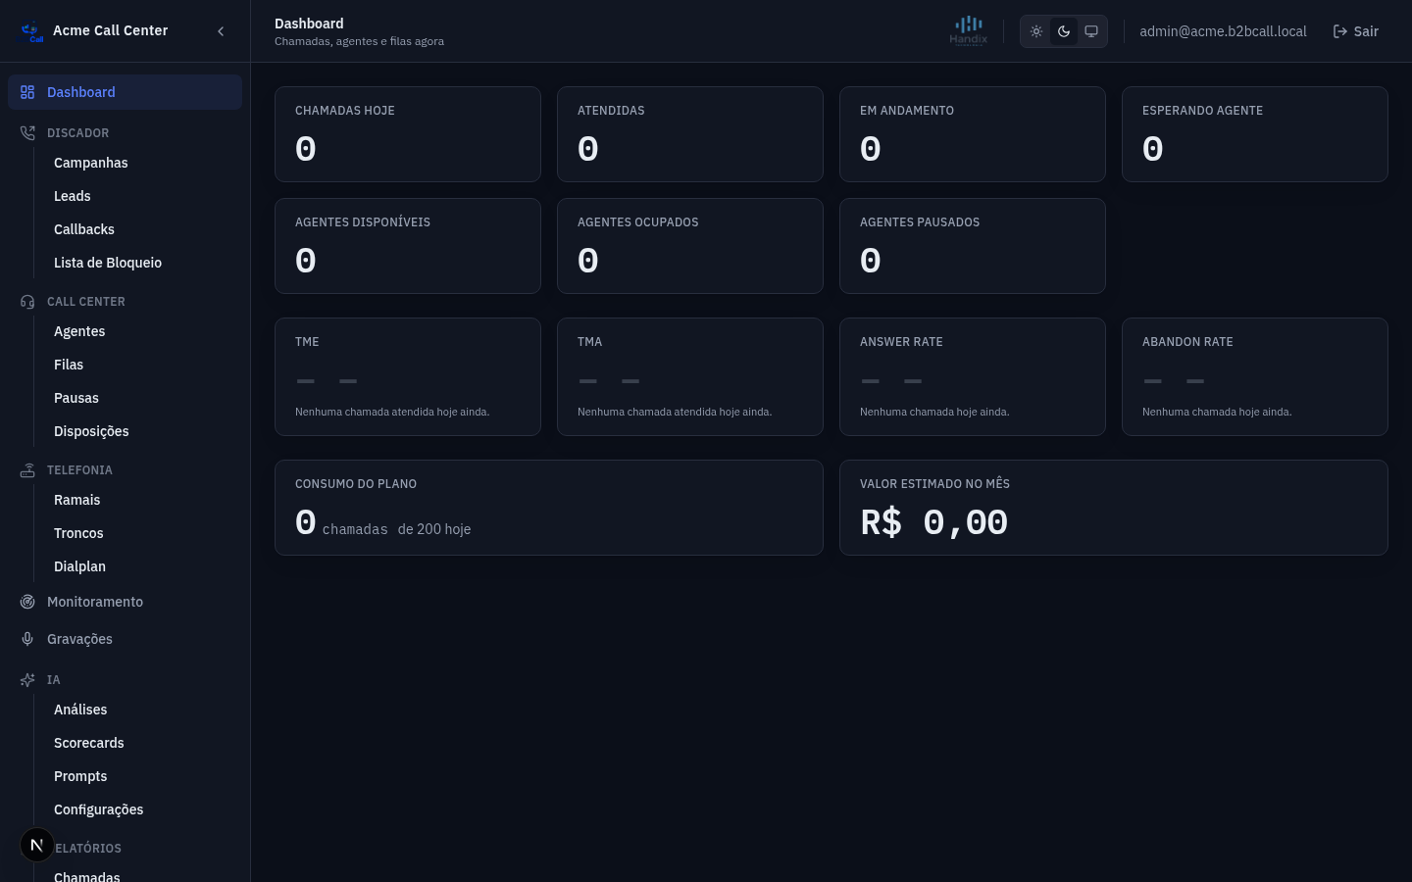The width and height of the screenshot is (1412, 882).
Task: Open the Consumo do Plano card
Action: (549, 508)
